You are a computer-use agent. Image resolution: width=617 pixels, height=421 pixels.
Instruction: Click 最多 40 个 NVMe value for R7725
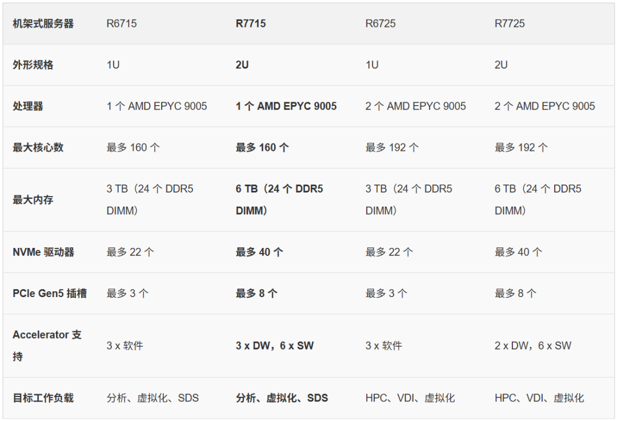click(x=518, y=252)
